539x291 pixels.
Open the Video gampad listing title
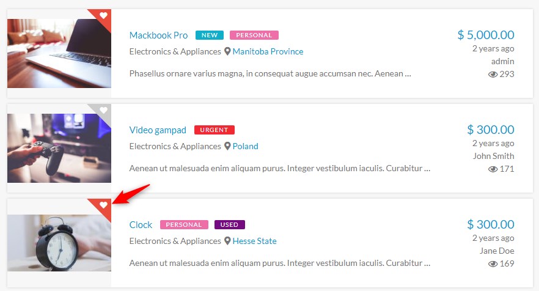[158, 130]
